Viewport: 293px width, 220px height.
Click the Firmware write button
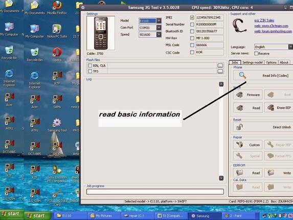(x=248, y=95)
